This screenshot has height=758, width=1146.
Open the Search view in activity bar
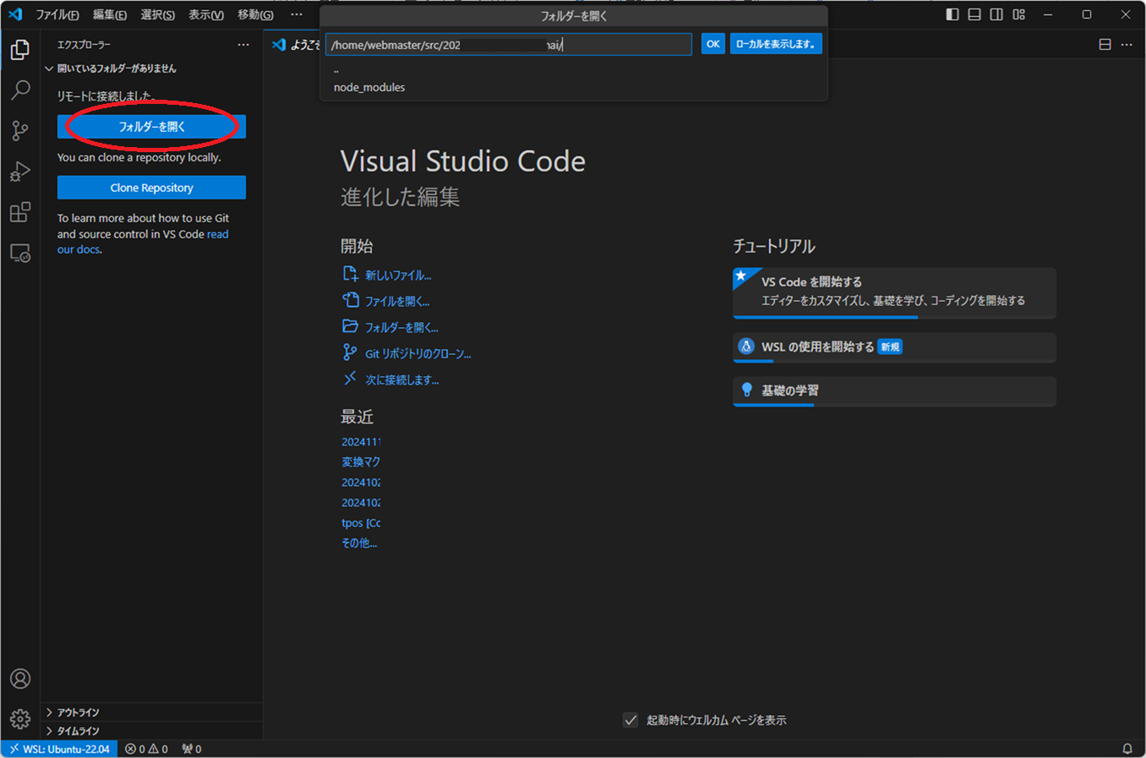click(x=20, y=90)
